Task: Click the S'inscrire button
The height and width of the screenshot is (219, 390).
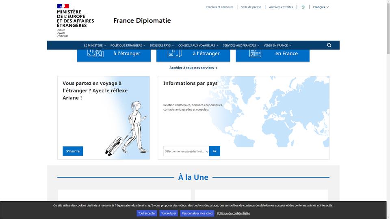Action: point(73,151)
